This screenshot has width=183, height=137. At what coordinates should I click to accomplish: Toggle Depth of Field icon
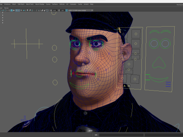(x=35, y=10)
